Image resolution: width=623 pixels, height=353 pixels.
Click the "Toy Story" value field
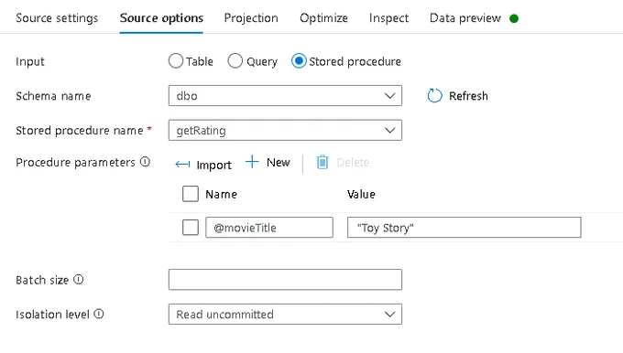(465, 228)
